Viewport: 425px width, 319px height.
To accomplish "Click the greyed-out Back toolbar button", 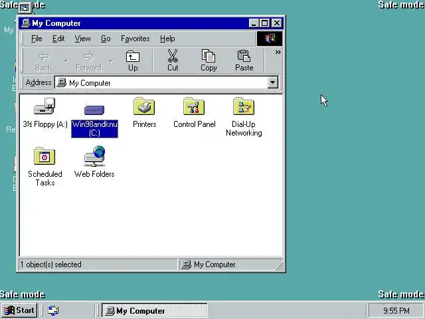I will pos(44,60).
